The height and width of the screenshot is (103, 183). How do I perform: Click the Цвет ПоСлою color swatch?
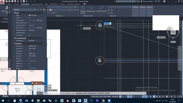point(29,15)
